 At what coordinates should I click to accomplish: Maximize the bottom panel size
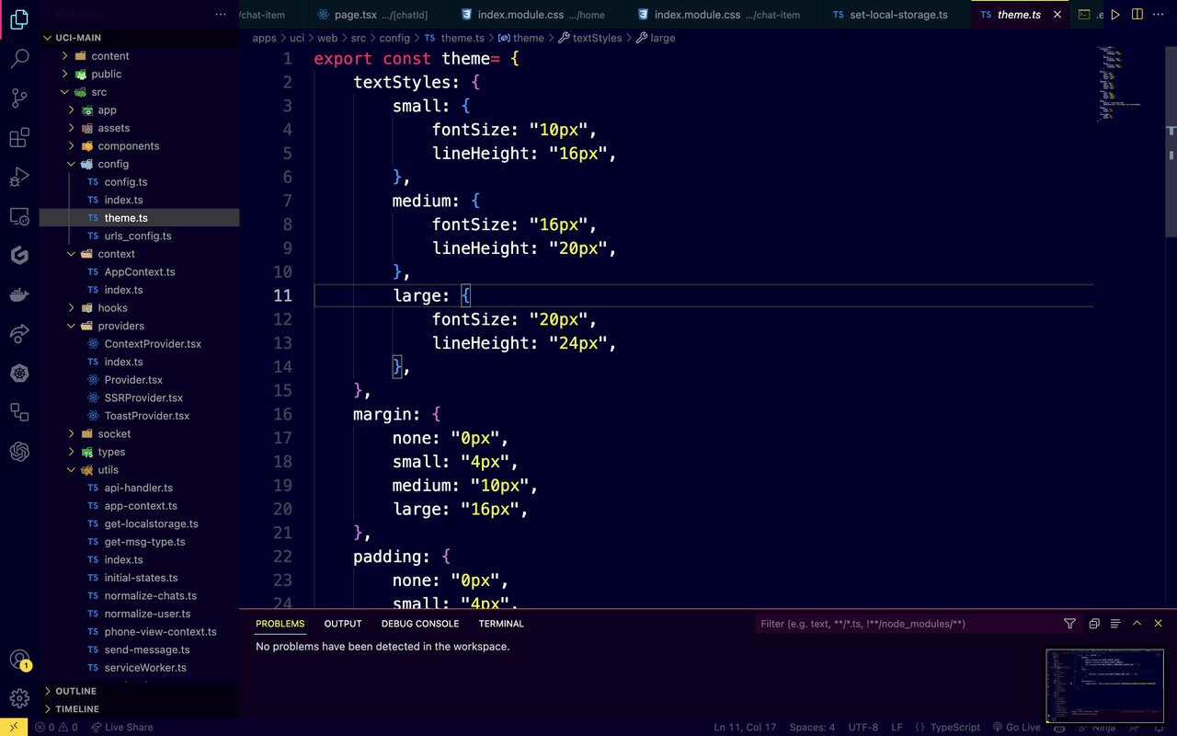pyautogui.click(x=1137, y=624)
